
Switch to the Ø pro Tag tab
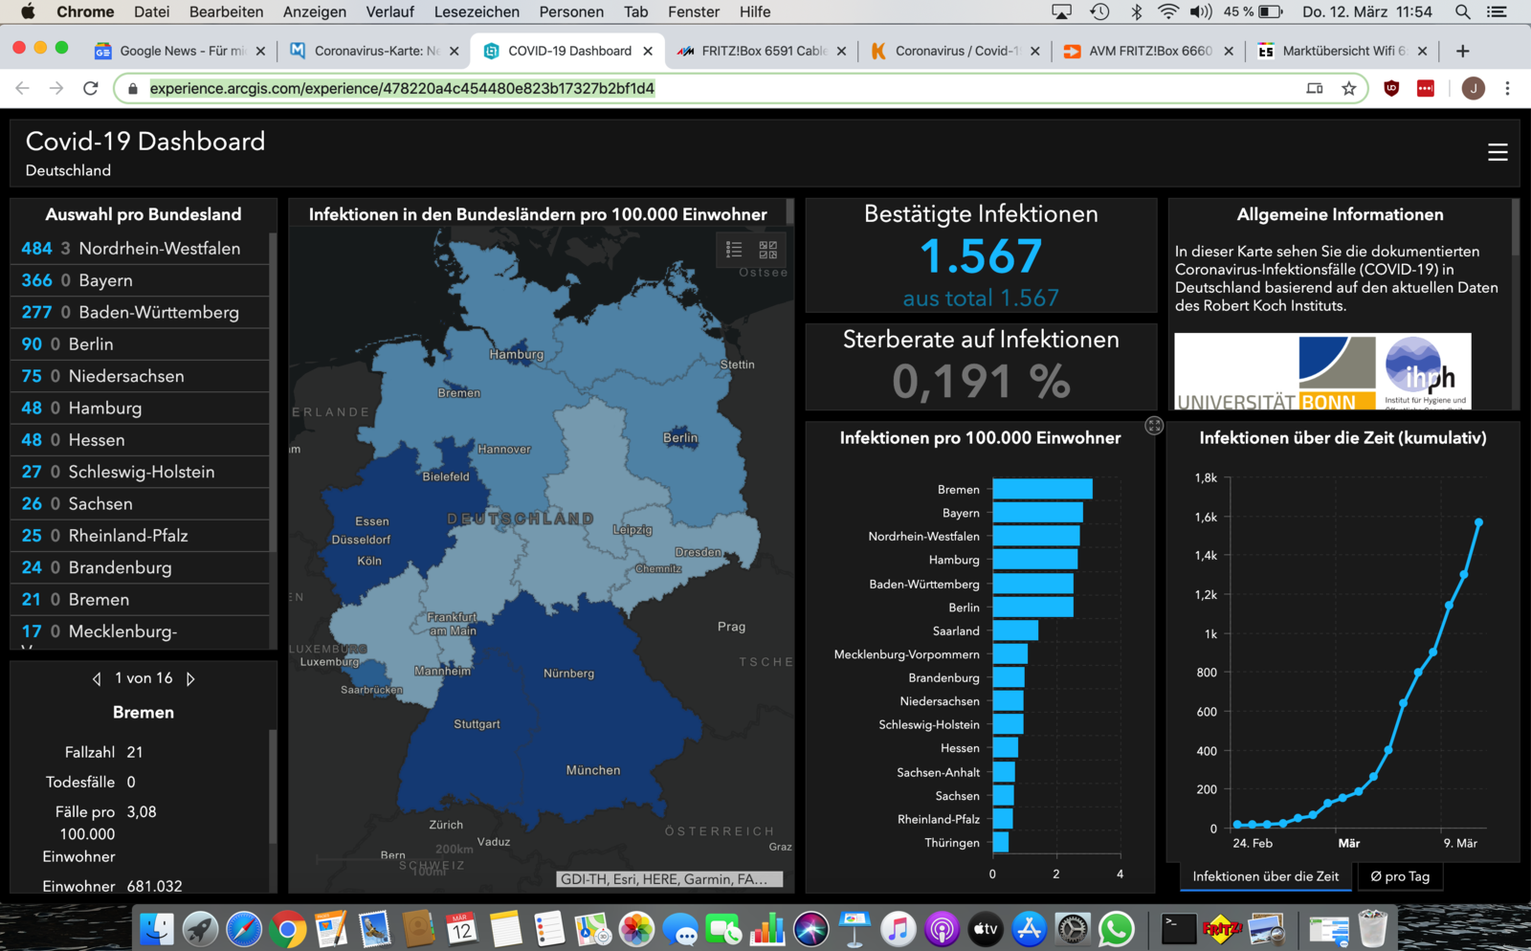(x=1400, y=876)
